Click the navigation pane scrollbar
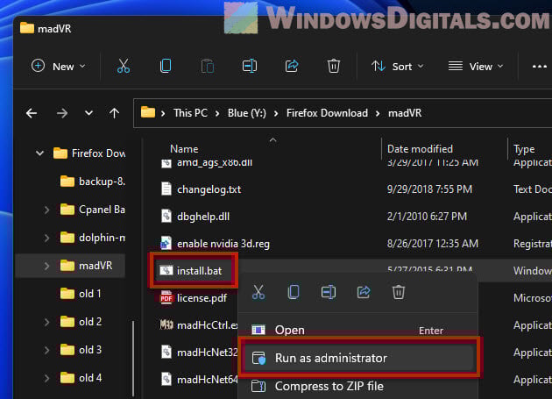This screenshot has height=399, width=552. [132, 358]
